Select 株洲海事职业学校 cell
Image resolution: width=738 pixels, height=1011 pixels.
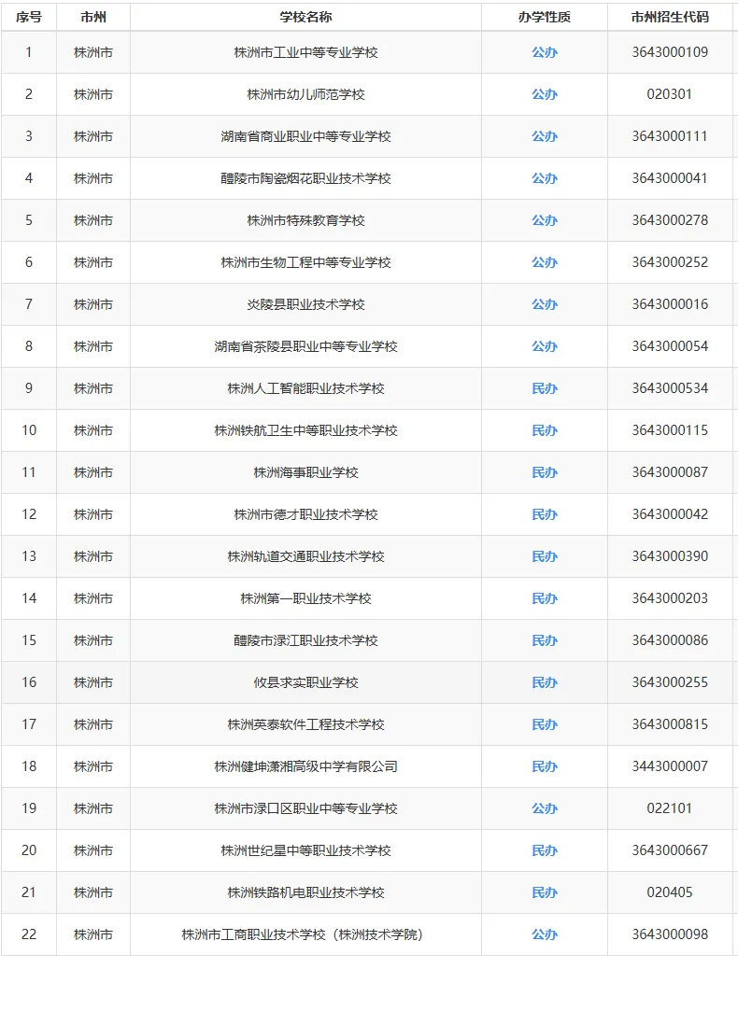point(305,472)
